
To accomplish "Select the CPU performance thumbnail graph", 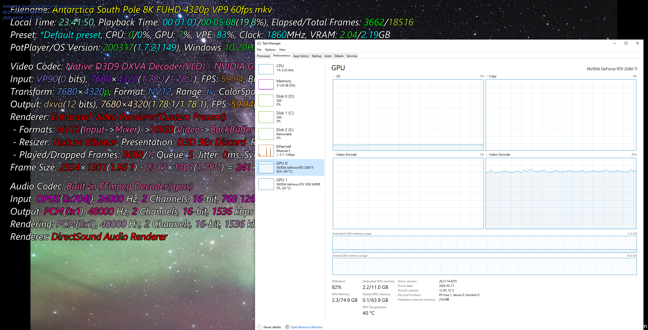I will pos(266,69).
